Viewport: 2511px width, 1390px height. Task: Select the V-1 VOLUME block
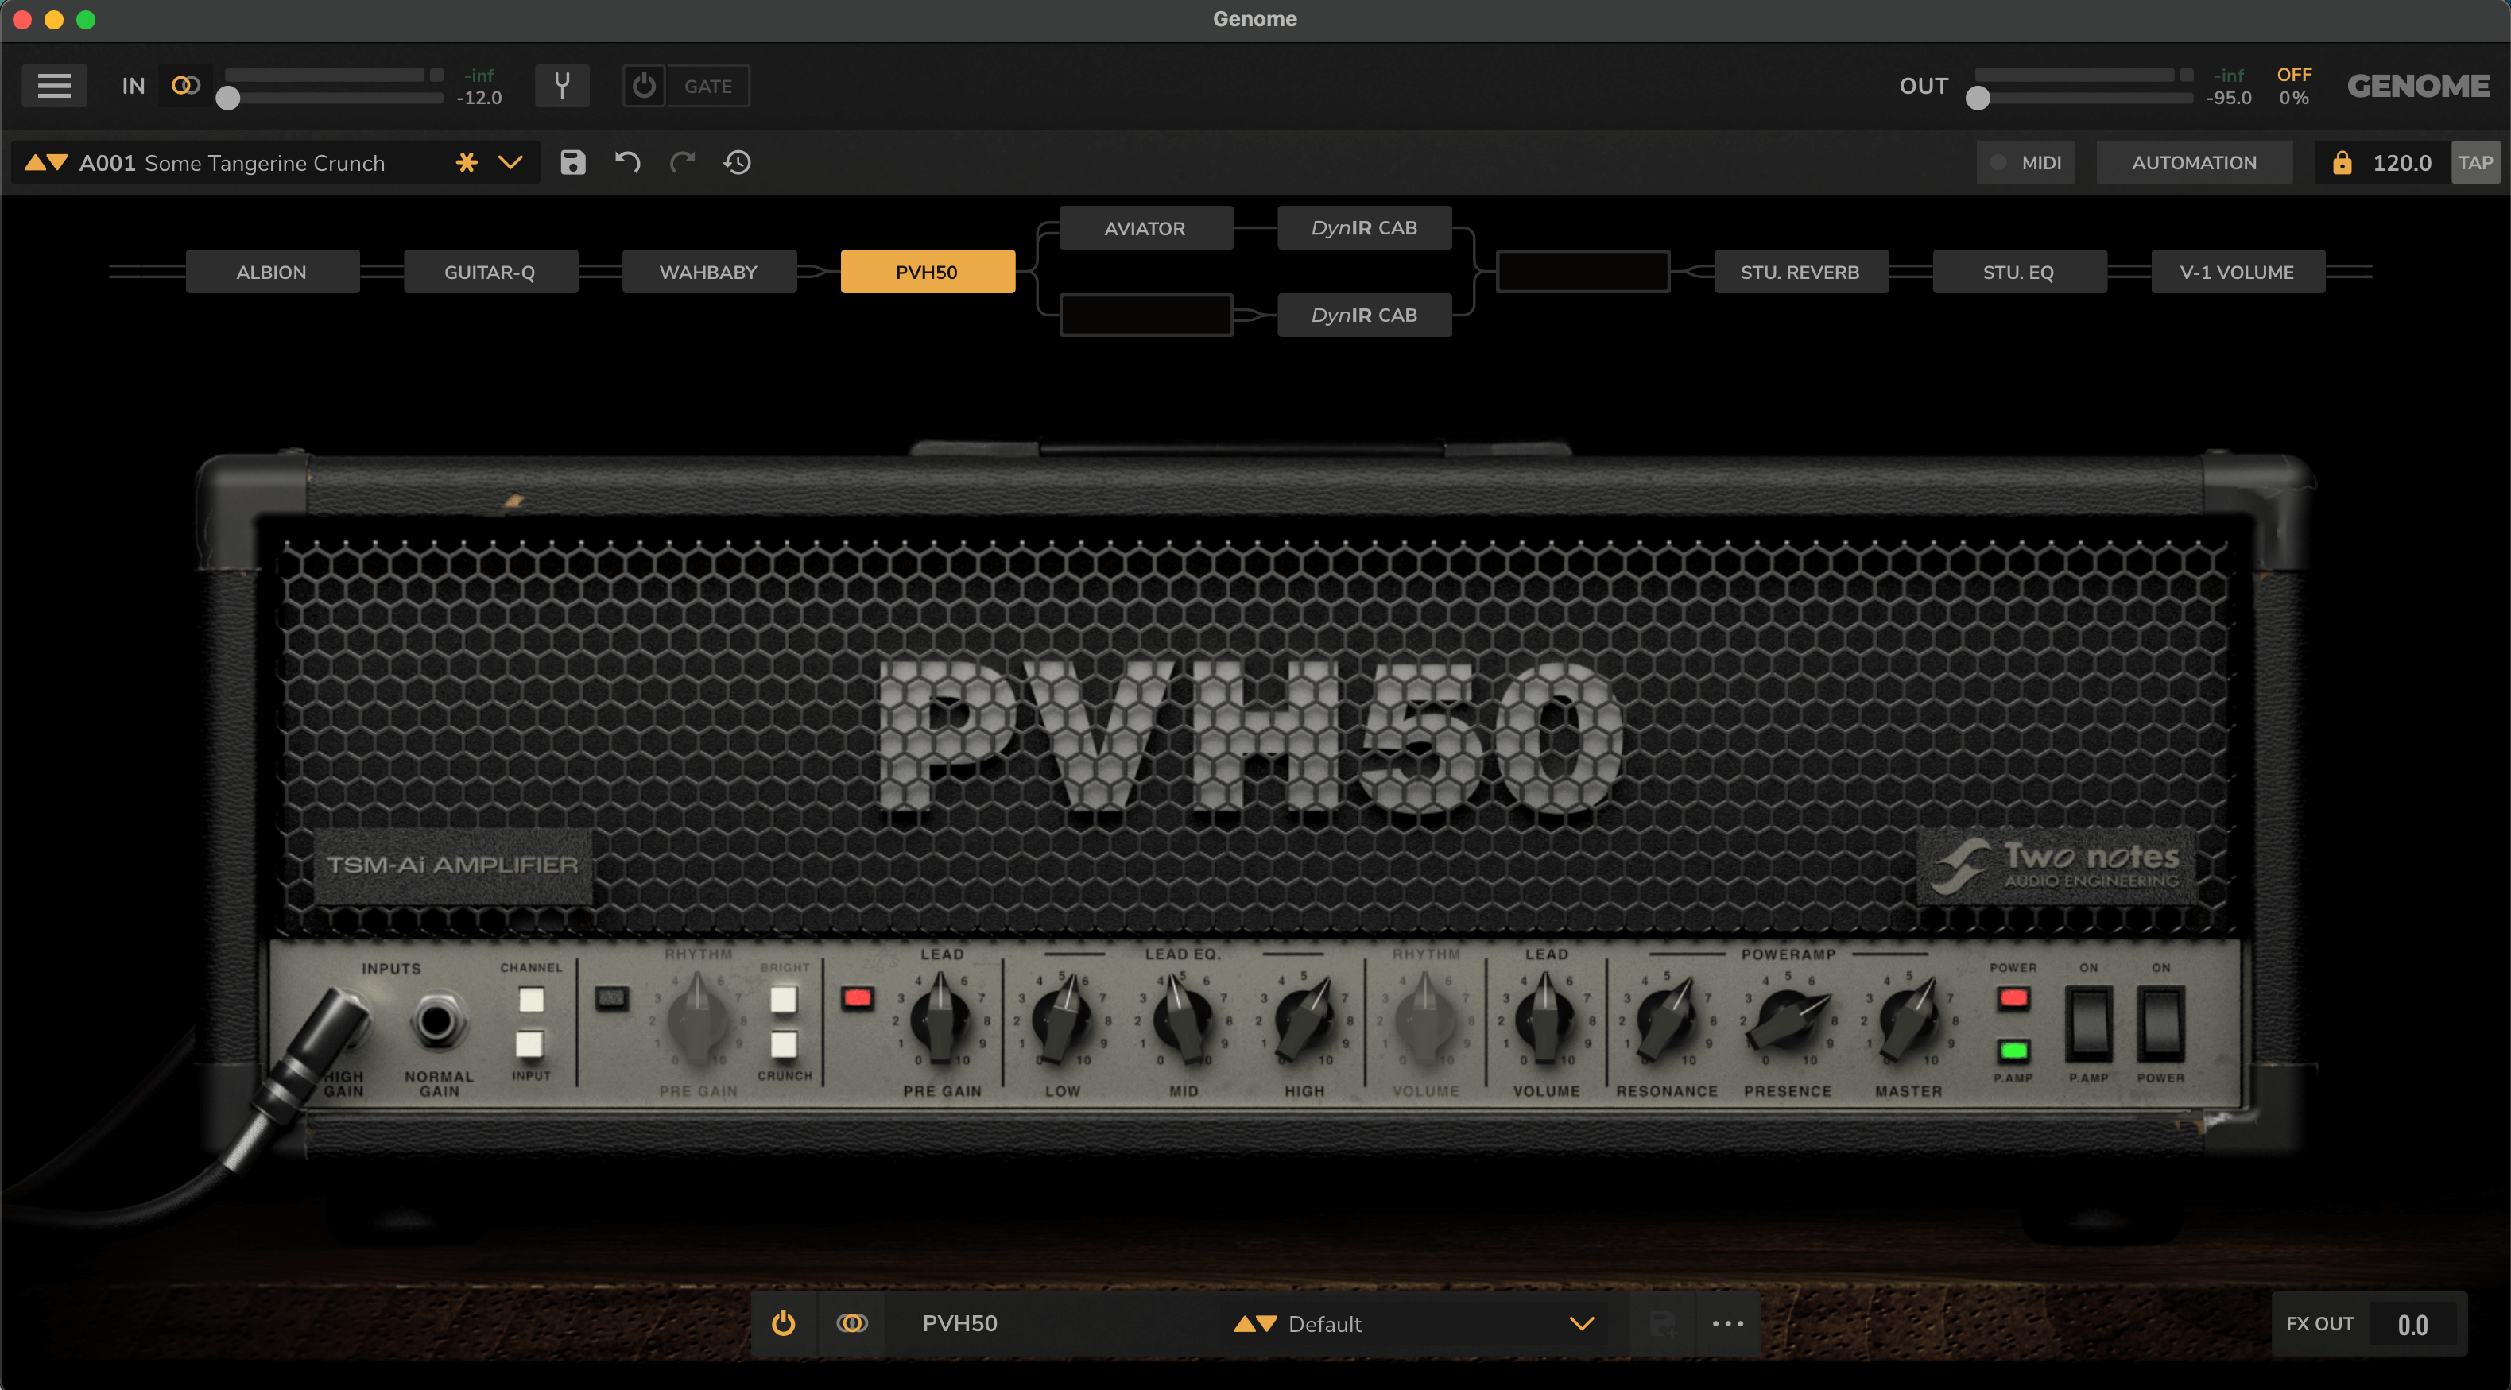point(2237,272)
